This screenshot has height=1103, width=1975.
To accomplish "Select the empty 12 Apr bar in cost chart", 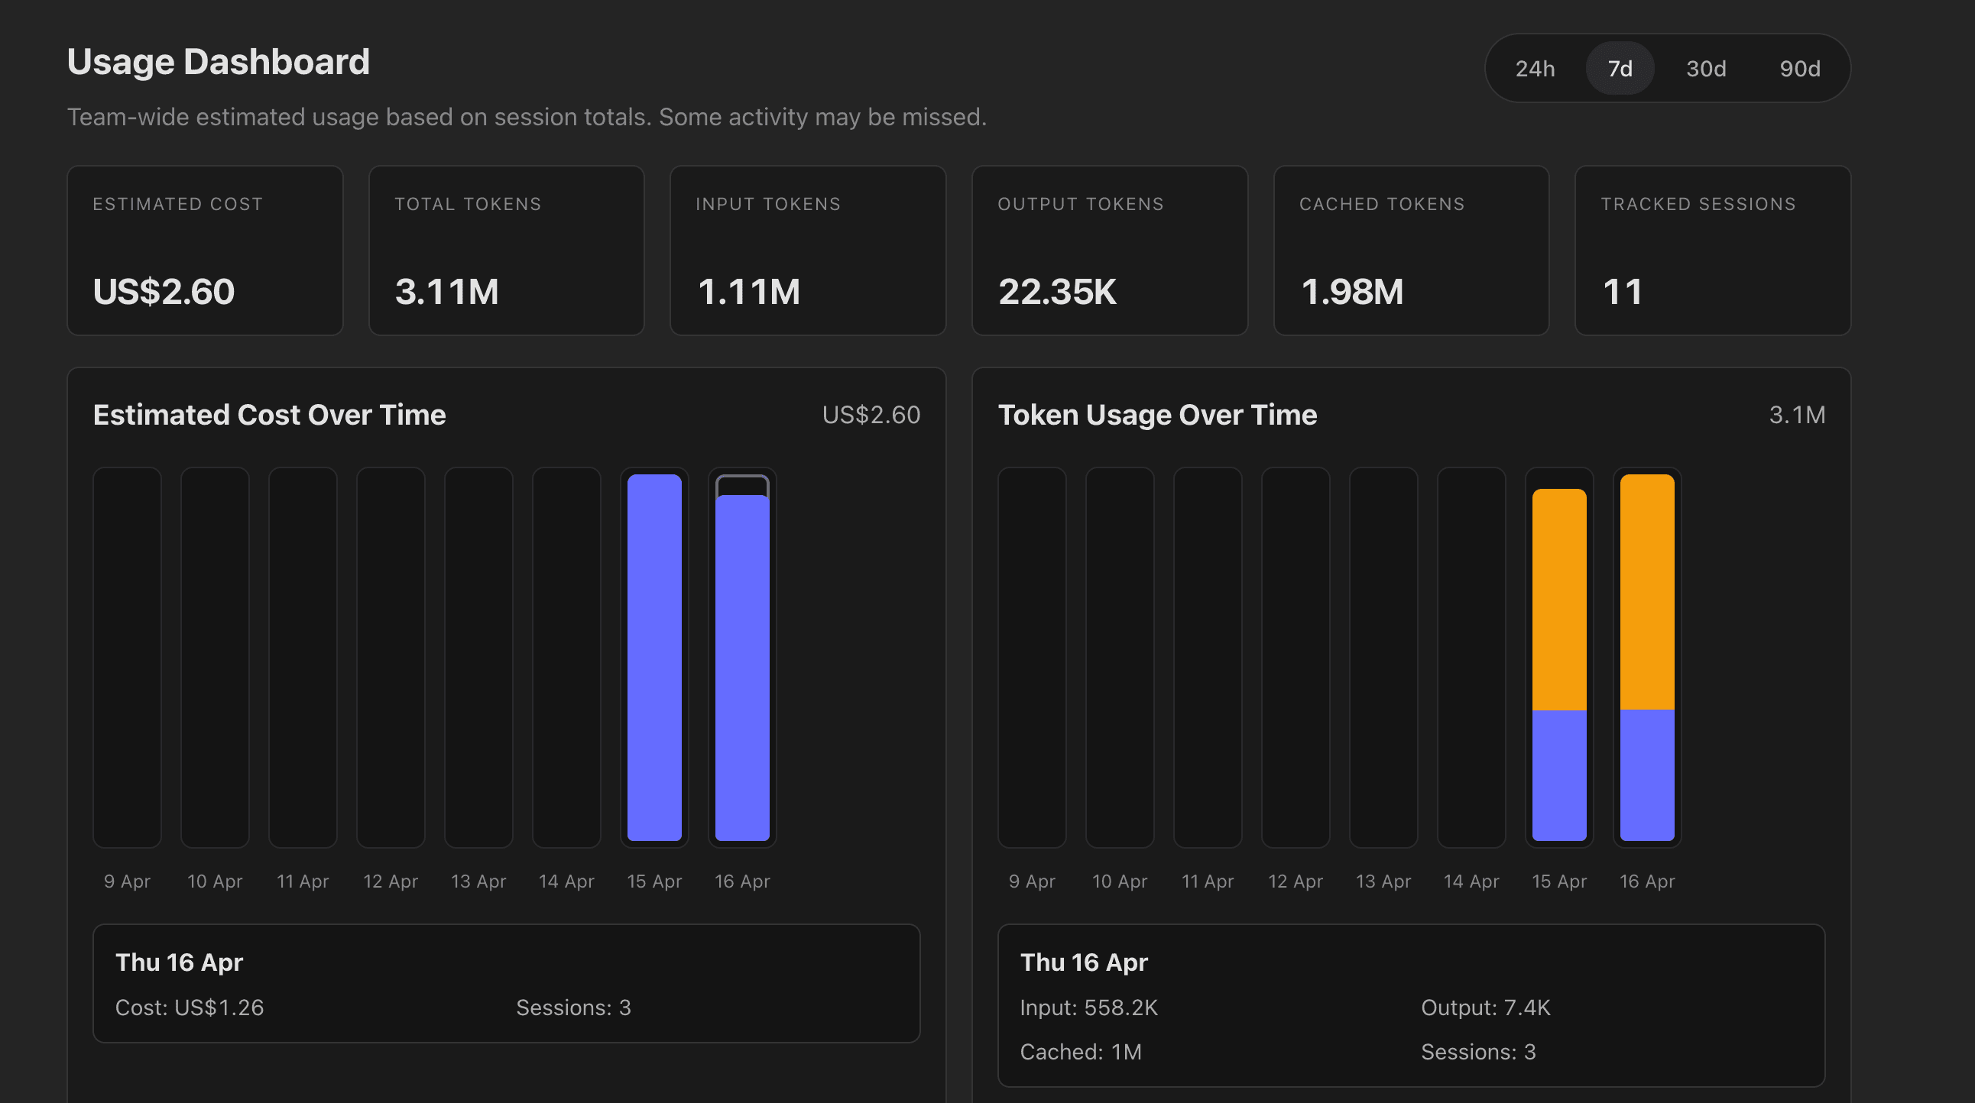I will [x=391, y=658].
